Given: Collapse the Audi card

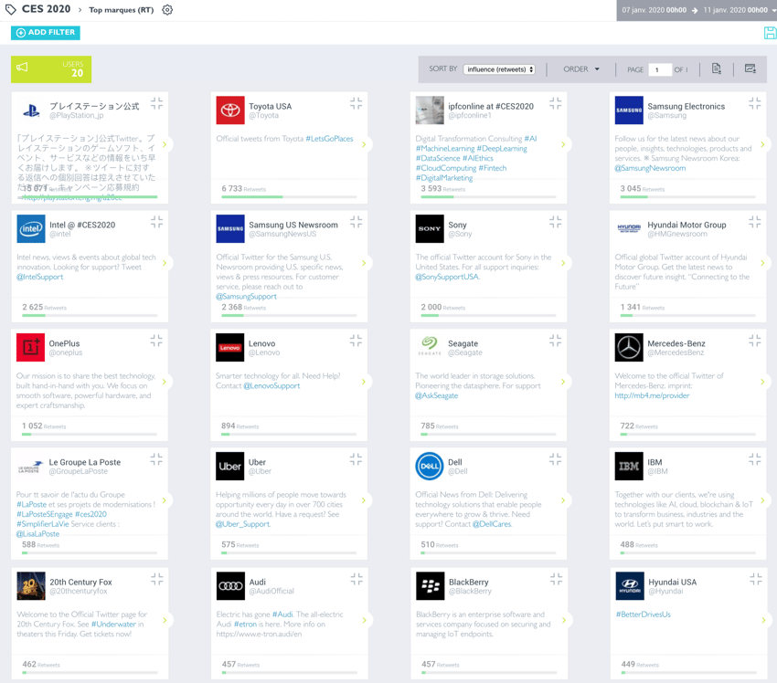Looking at the screenshot, I should click(357, 579).
